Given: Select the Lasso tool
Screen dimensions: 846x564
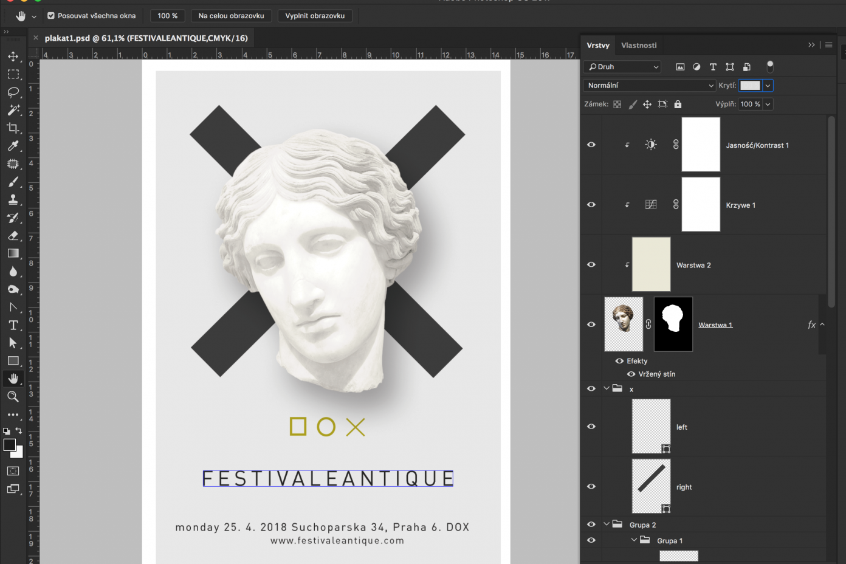Looking at the screenshot, I should [13, 92].
